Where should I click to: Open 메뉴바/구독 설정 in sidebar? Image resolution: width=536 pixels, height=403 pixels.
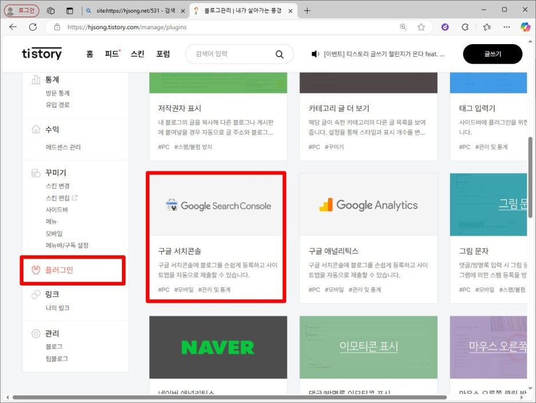(x=67, y=245)
